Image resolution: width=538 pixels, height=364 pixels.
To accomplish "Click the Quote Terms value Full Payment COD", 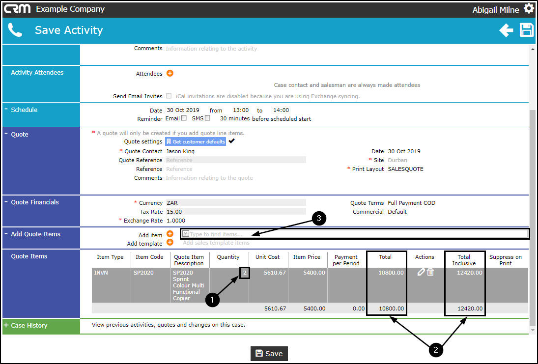I will click(x=411, y=203).
